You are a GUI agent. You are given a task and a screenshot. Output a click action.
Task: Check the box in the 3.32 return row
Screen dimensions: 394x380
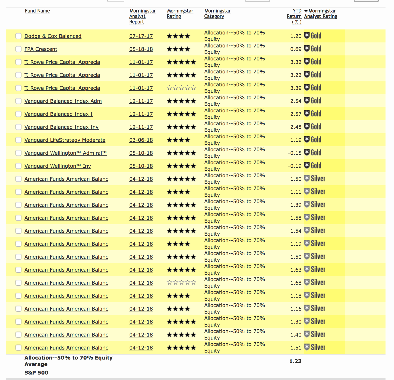pyautogui.click(x=18, y=62)
